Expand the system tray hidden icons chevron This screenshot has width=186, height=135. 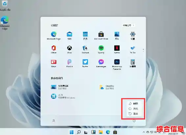click(144, 132)
